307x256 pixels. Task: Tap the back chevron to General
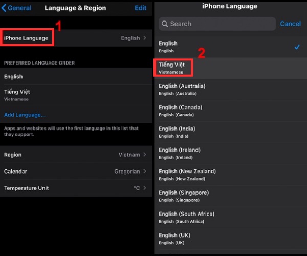coord(5,8)
